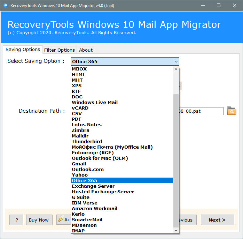Select Outlook.com in the list
243x239 pixels.
coord(122,170)
